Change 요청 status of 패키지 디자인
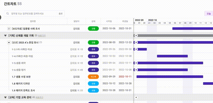Viewport: 213px width, 103px height. 93,84
